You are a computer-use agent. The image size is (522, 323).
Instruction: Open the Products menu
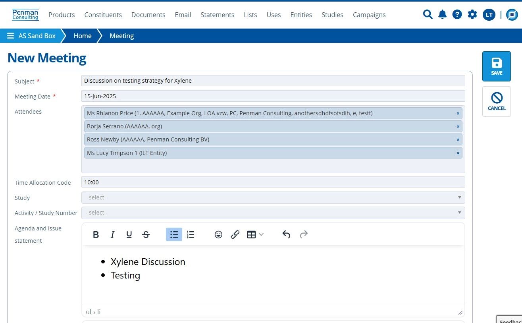click(x=62, y=15)
